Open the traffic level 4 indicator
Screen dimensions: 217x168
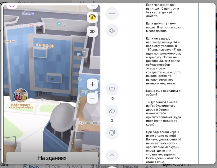tap(92, 17)
